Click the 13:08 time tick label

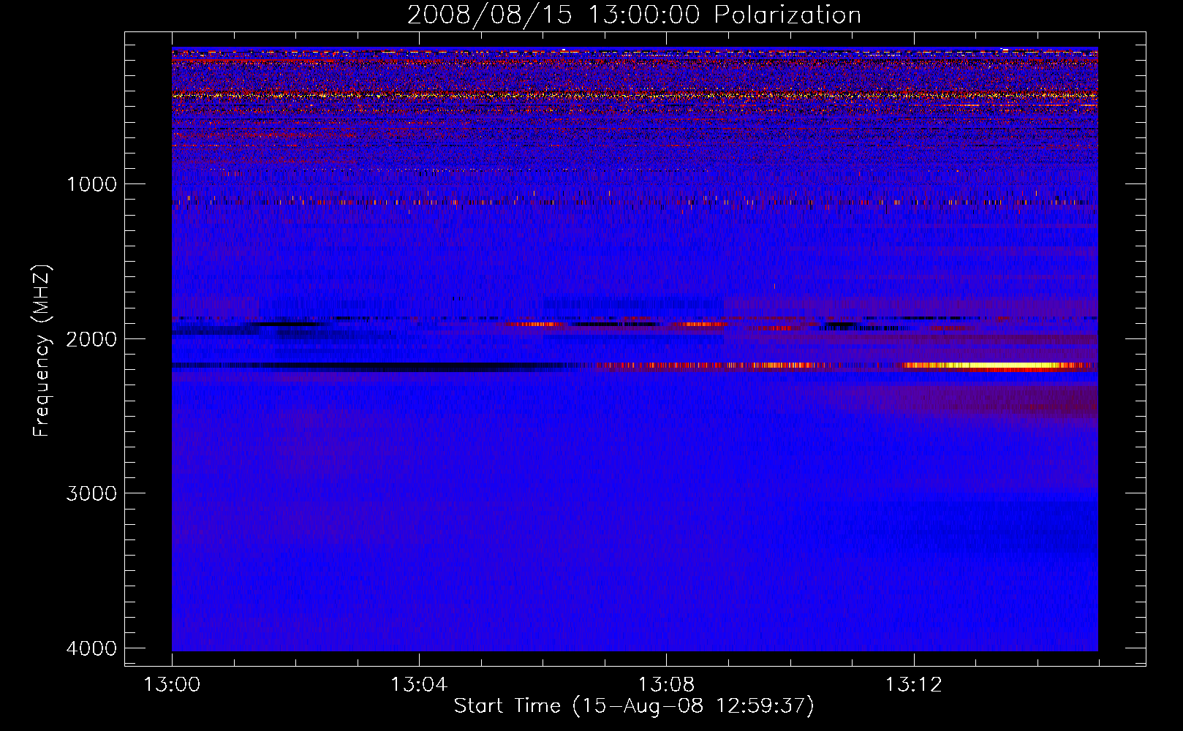(x=666, y=685)
